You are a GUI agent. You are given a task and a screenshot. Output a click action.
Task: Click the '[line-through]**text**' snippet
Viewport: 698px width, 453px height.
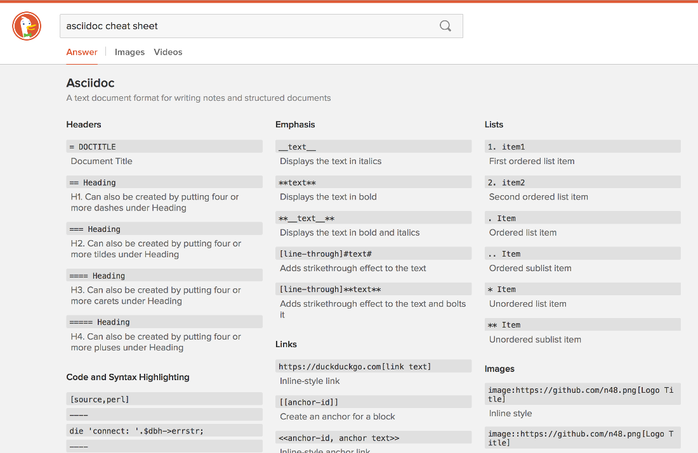374,289
